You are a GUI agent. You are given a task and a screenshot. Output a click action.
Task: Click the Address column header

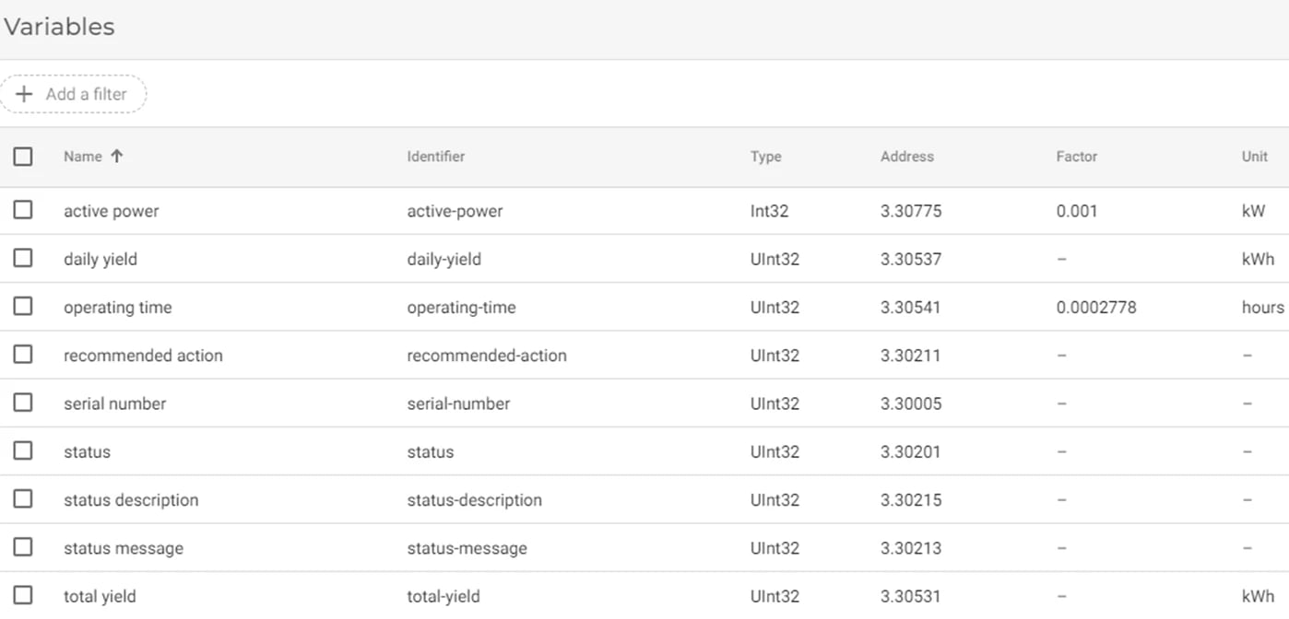(906, 156)
